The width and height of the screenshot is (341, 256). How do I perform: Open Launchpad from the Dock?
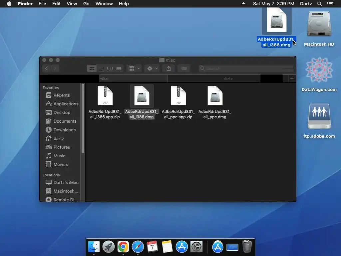pyautogui.click(x=109, y=247)
